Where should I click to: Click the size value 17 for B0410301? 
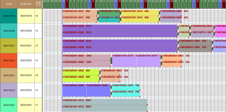pyautogui.click(x=37, y=105)
